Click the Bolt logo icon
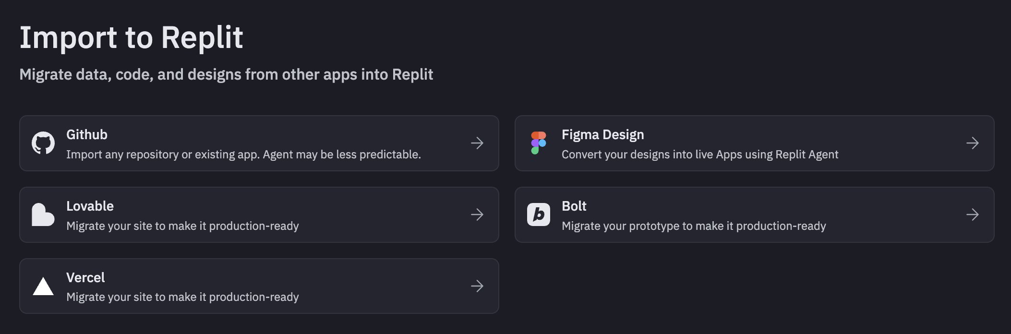This screenshot has height=334, width=1011. [539, 215]
